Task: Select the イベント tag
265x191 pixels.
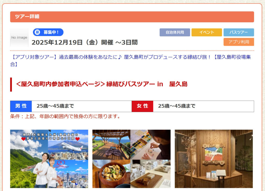Action: coord(207,32)
